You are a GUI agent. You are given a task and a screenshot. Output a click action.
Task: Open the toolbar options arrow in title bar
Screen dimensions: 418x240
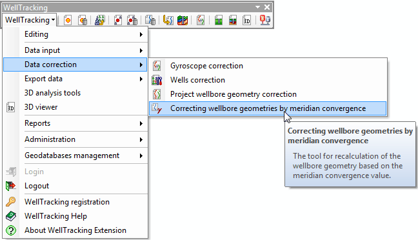257,7
